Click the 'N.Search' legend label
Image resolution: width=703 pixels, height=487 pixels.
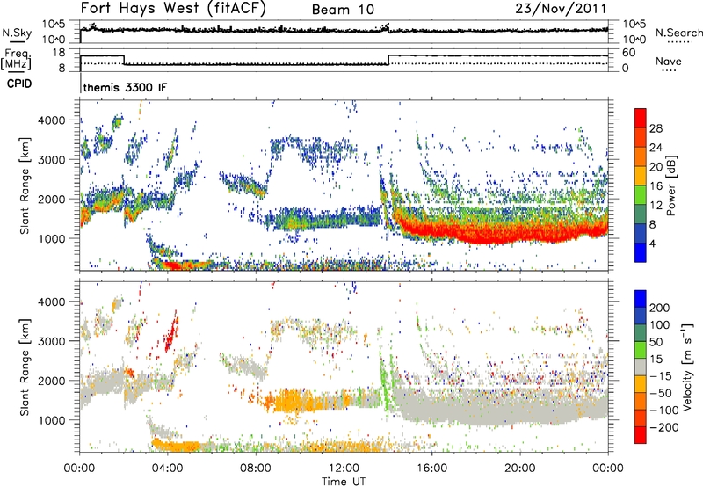click(678, 33)
